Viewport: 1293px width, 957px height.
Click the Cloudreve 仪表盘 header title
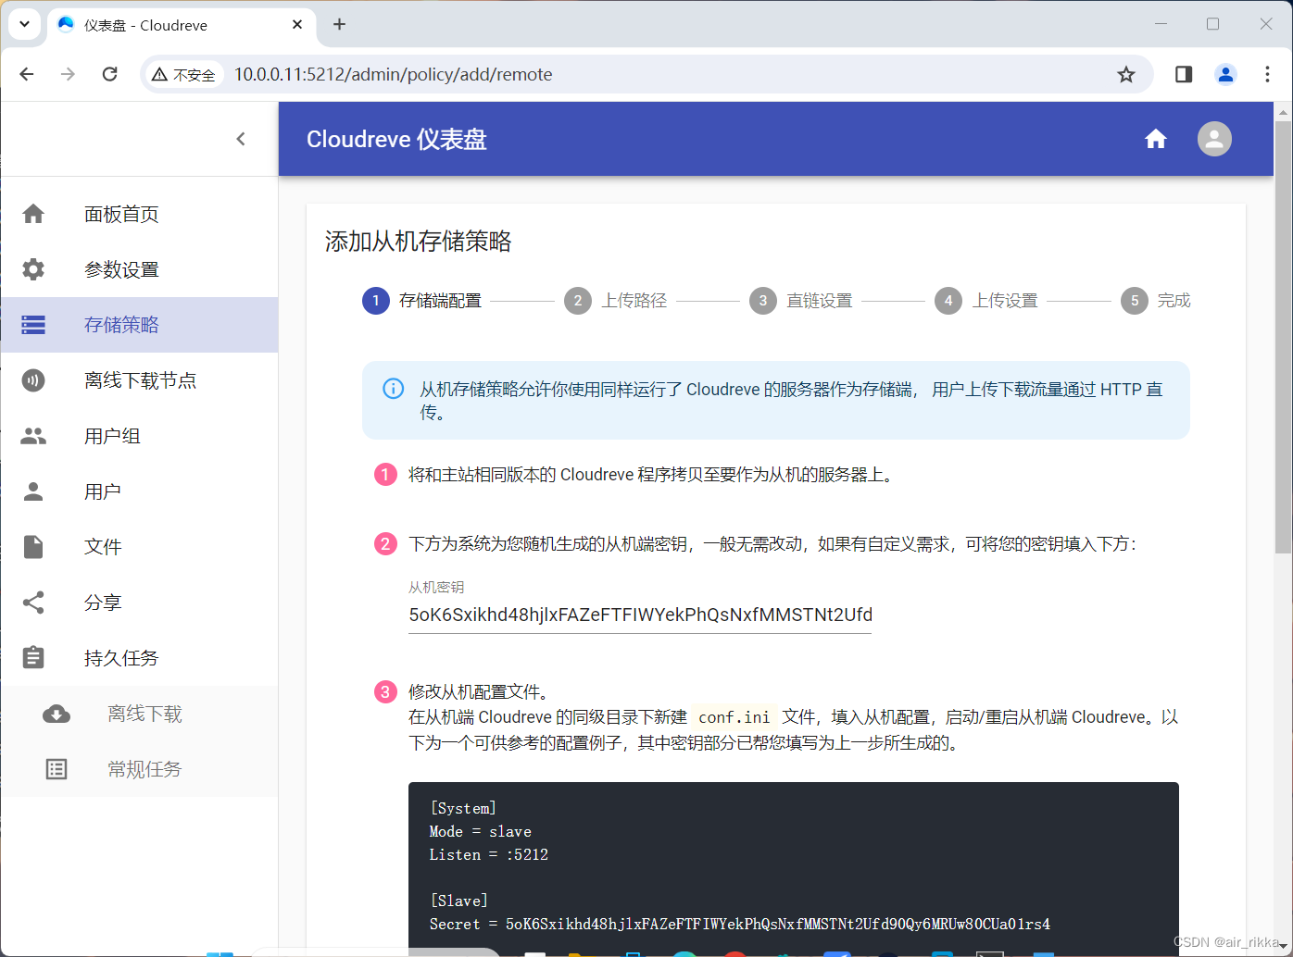[396, 139]
